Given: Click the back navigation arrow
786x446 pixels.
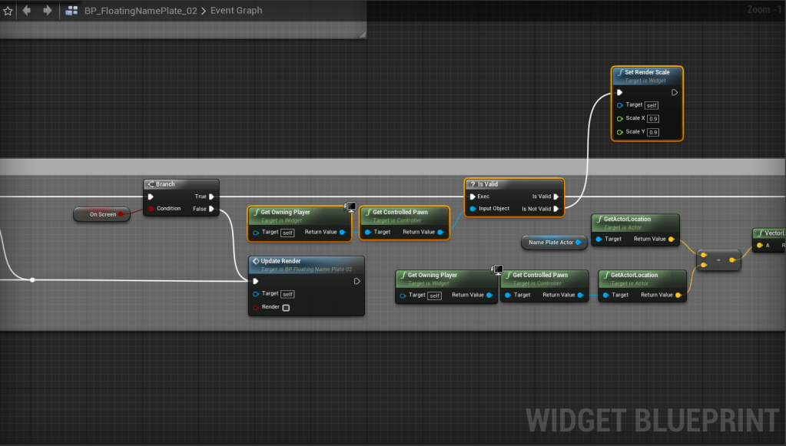Looking at the screenshot, I should (27, 11).
